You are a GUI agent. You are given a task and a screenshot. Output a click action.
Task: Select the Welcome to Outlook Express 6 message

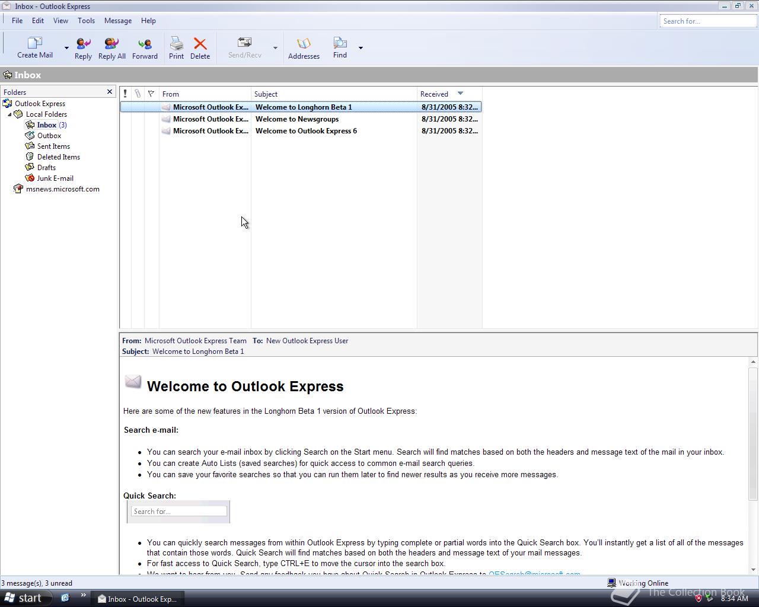pyautogui.click(x=301, y=131)
